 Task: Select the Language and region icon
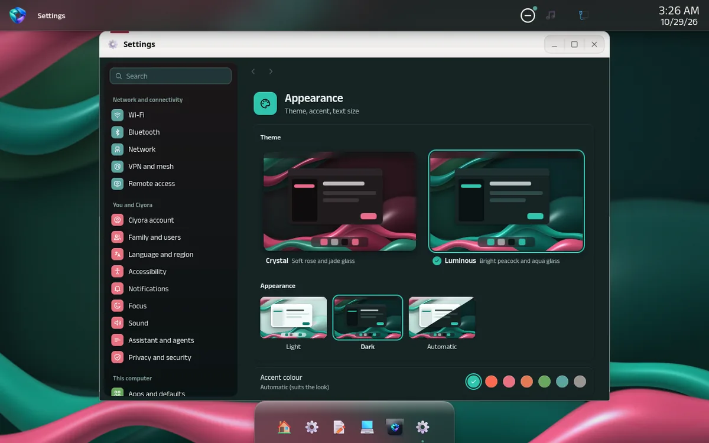pos(118,255)
